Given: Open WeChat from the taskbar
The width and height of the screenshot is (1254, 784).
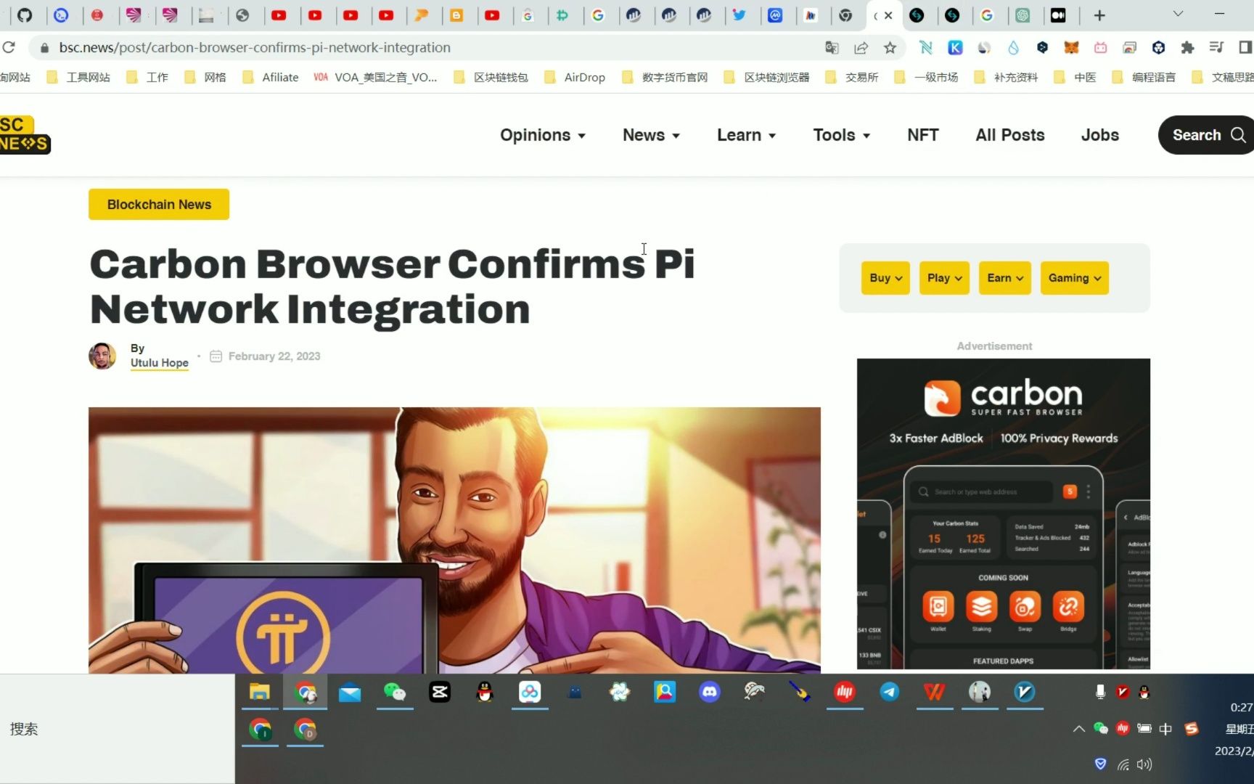Looking at the screenshot, I should [x=395, y=692].
